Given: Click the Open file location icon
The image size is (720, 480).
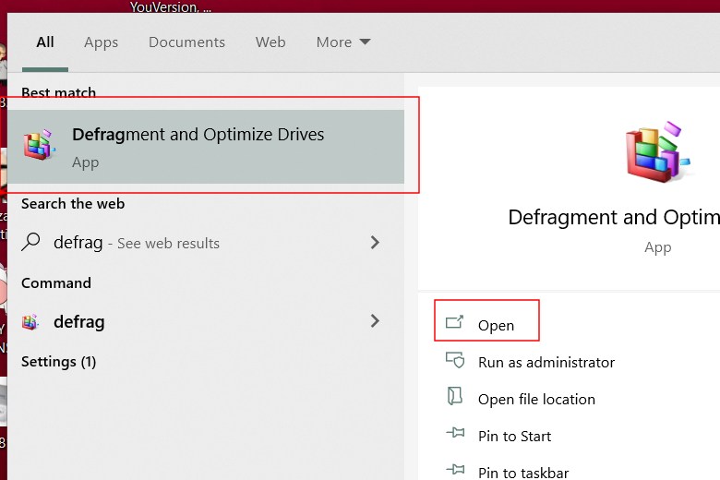Looking at the screenshot, I should pyautogui.click(x=453, y=398).
